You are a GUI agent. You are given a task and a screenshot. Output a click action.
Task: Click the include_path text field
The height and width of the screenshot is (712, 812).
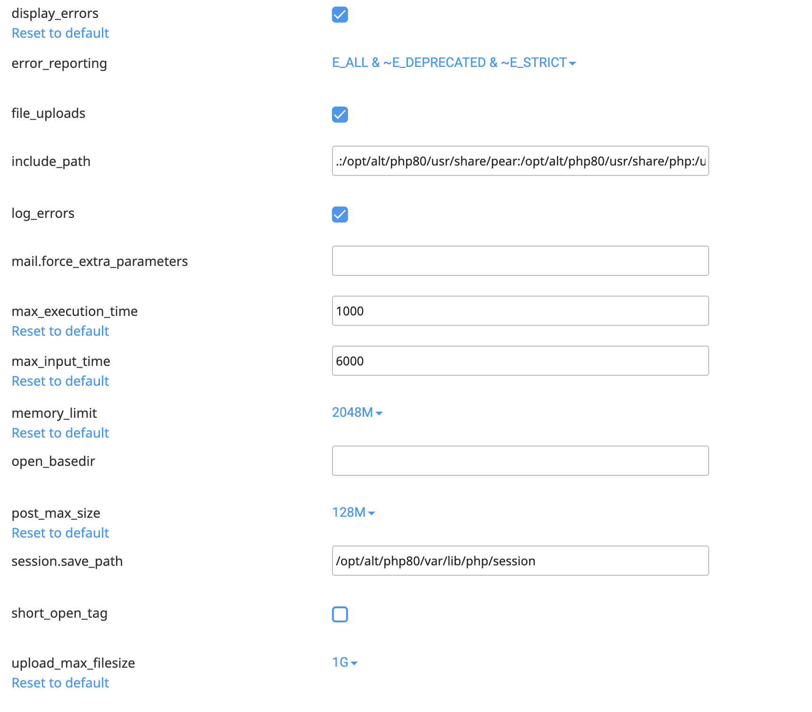pyautogui.click(x=520, y=161)
